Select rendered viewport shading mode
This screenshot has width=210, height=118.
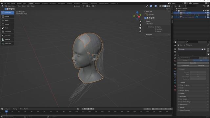[x=169, y=6]
